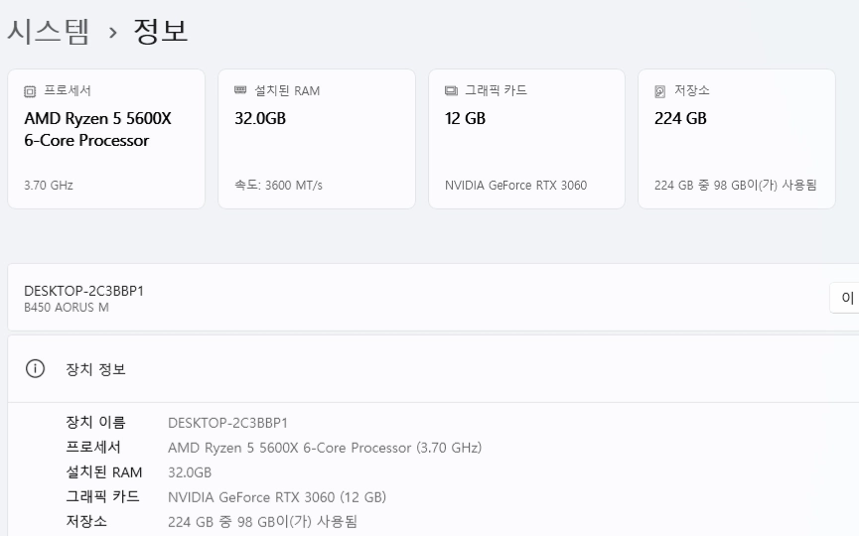Viewport: 859px width, 536px height.
Task: Open the 32.0GB installed RAM card
Action: click(x=317, y=139)
